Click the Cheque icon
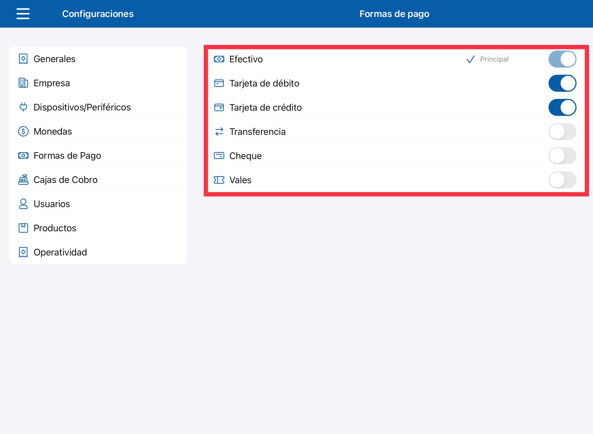The height and width of the screenshot is (434, 593). (219, 156)
